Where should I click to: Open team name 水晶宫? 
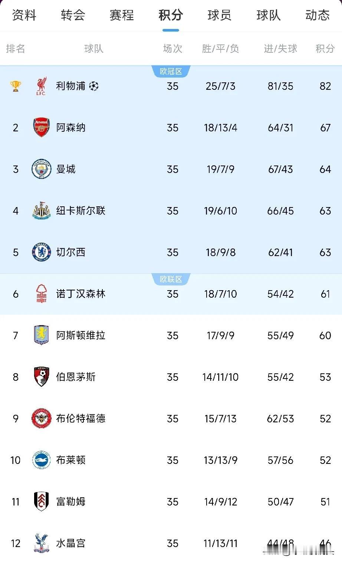pyautogui.click(x=71, y=543)
